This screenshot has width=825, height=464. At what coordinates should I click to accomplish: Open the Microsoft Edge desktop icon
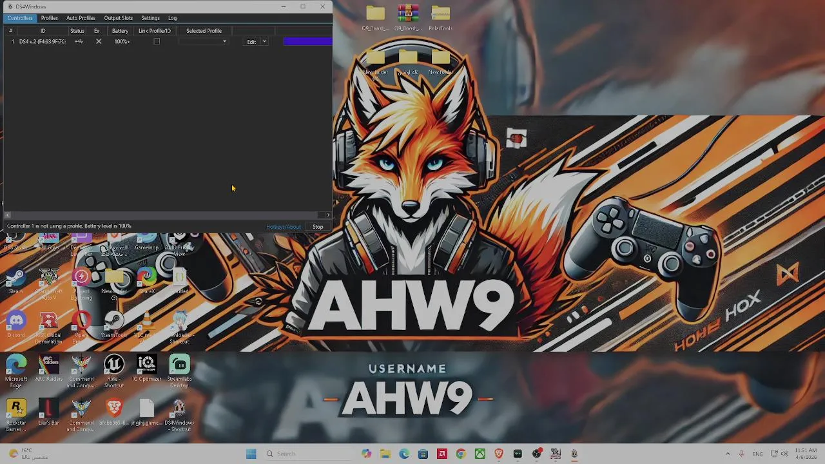[16, 371]
